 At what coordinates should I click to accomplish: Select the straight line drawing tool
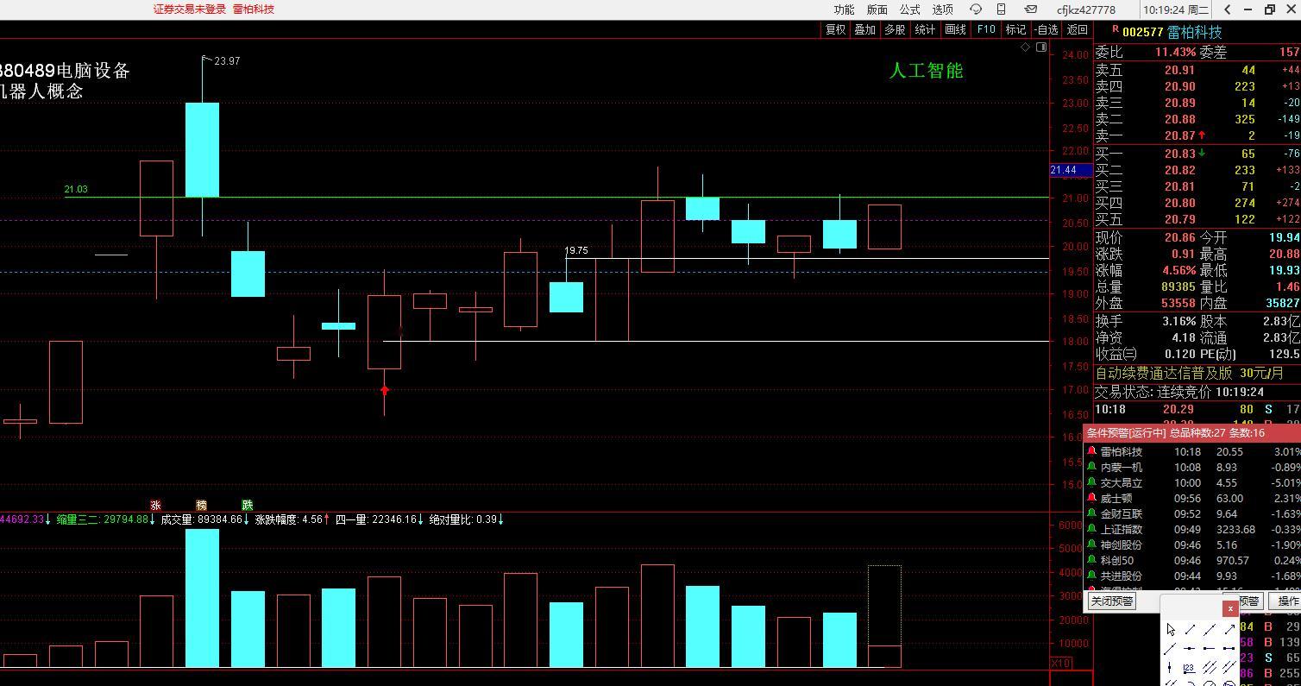(x=1210, y=630)
